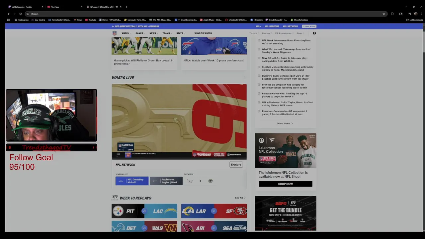
Task: Click the Eagles logo in Preview
Action: coord(190,181)
